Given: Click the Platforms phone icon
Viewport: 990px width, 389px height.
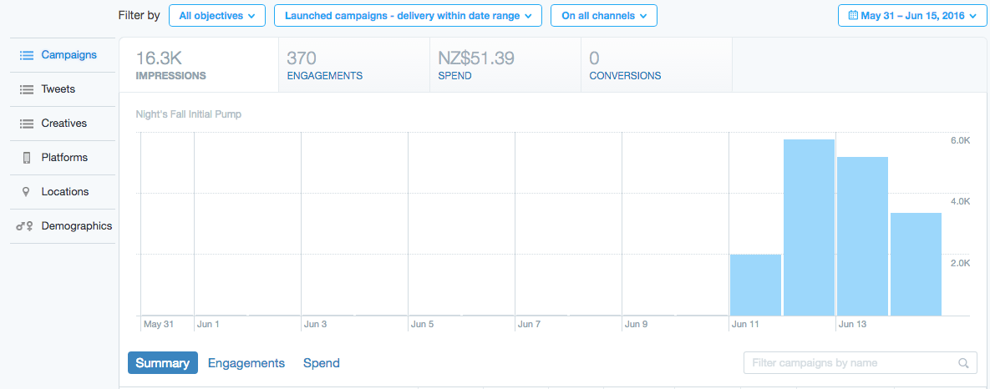Looking at the screenshot, I should 27,158.
